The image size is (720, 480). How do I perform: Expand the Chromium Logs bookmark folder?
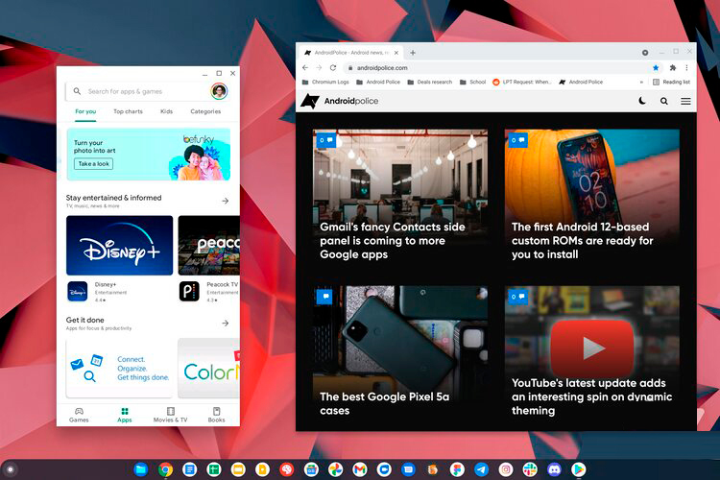pos(325,82)
